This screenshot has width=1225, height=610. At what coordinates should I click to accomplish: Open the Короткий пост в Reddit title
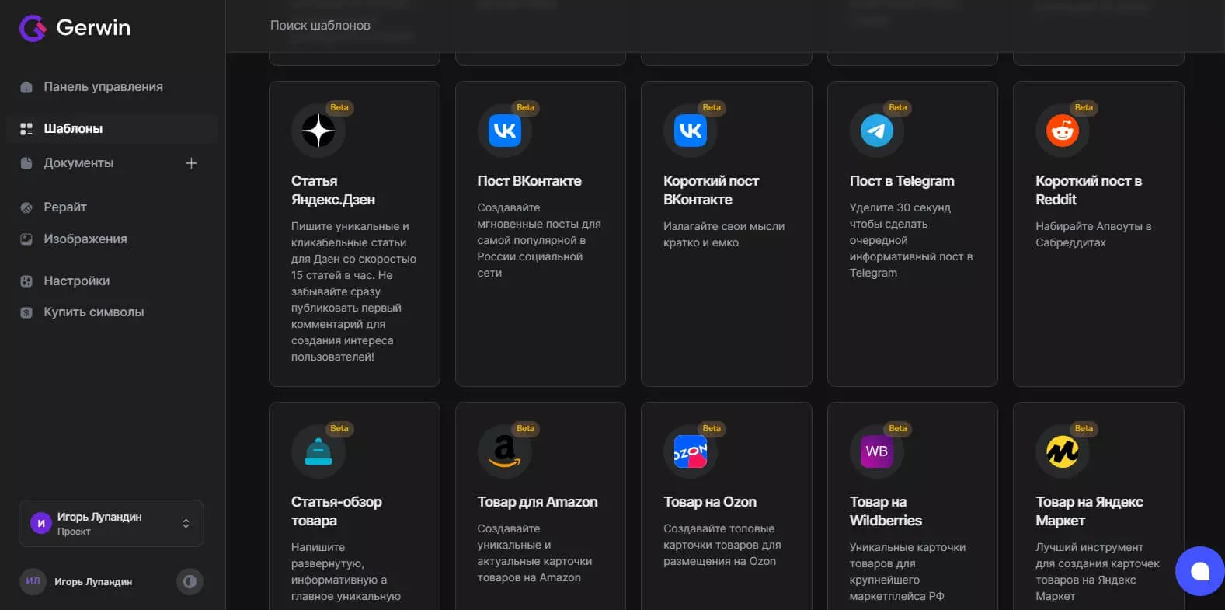[1089, 190]
